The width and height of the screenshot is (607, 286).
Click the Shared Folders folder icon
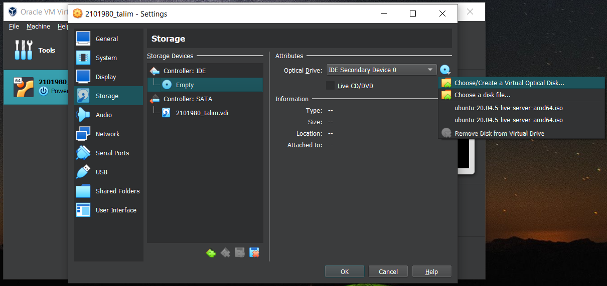coord(83,191)
